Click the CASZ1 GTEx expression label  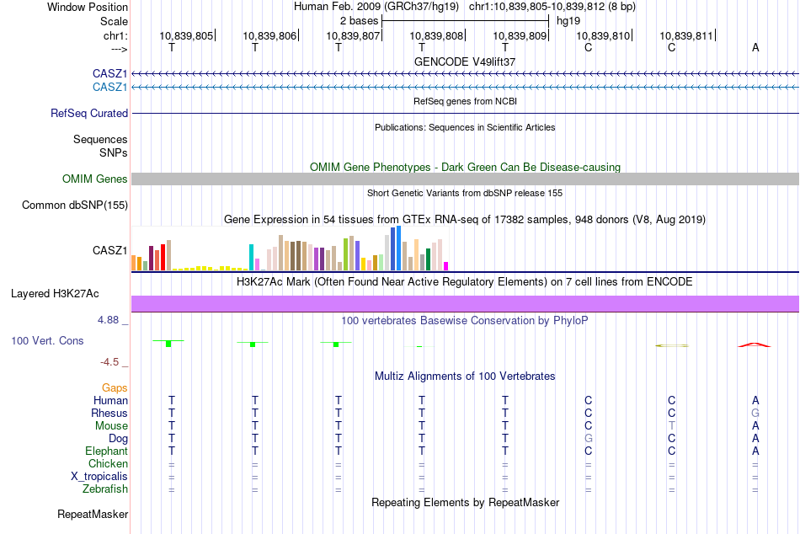(109, 250)
